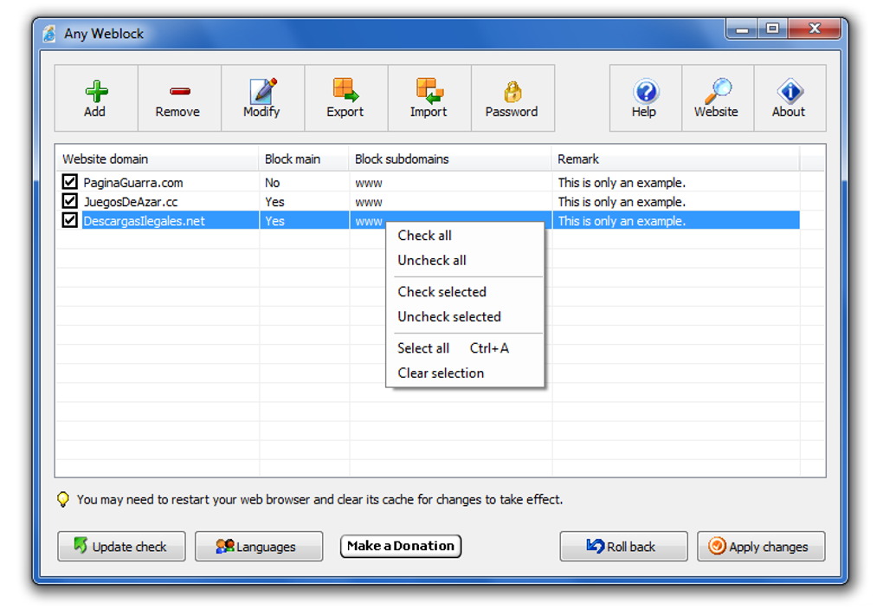Click the Update check button
Screen dimensions: 883x610
(122, 546)
